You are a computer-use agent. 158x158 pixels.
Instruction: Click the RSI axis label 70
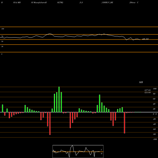(2, 36)
